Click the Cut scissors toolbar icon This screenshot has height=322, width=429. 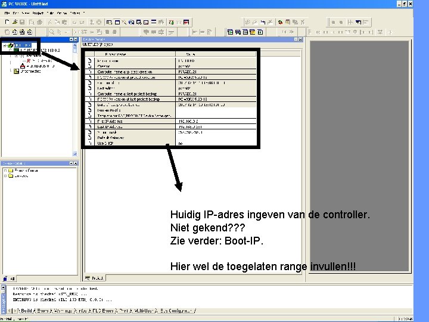[x=50, y=22]
